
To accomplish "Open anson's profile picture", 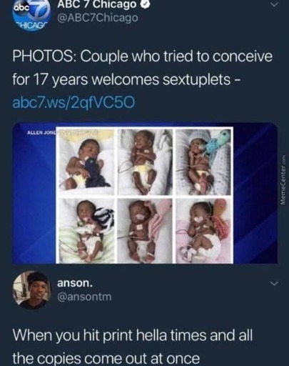I will click(31, 290).
